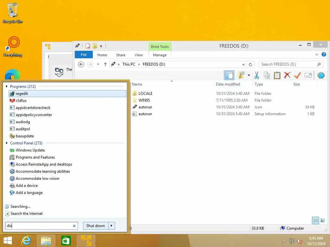
Task: Clear the start menu search box text
Action: pyautogui.click(x=74, y=226)
